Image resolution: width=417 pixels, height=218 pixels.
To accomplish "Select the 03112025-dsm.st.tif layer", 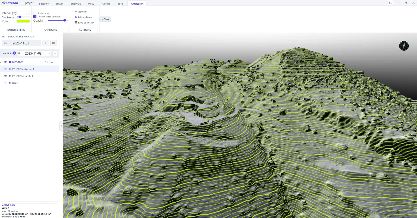I will click(x=22, y=76).
